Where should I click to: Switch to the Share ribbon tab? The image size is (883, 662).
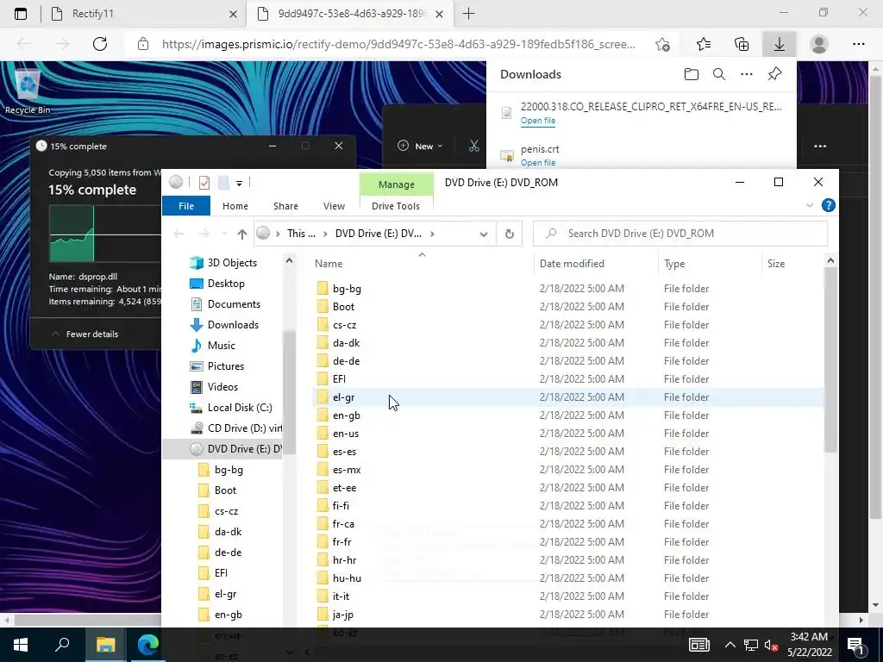(285, 206)
